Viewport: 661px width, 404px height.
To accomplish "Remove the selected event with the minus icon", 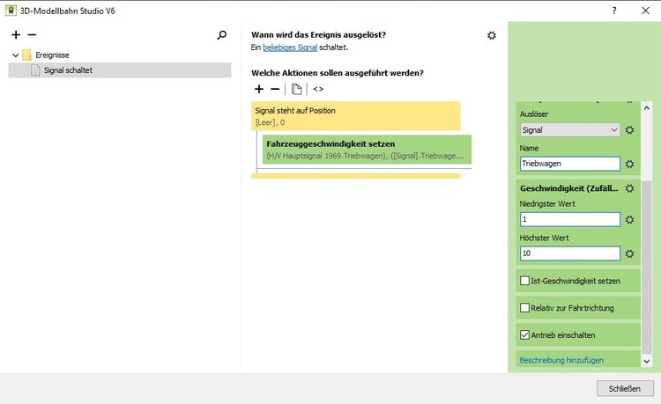I will [32, 35].
